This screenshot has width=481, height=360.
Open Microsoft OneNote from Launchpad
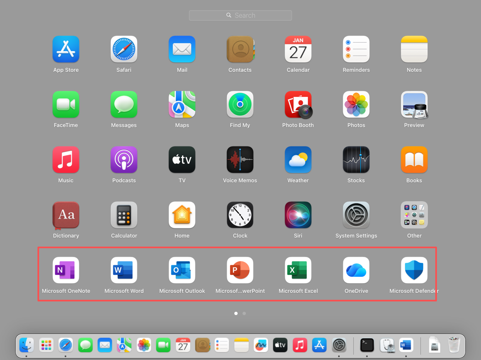66,271
